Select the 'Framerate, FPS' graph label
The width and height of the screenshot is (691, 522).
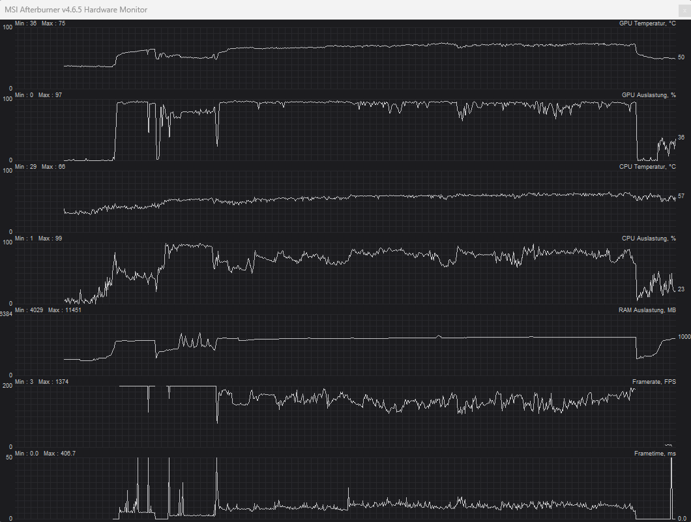tap(654, 382)
